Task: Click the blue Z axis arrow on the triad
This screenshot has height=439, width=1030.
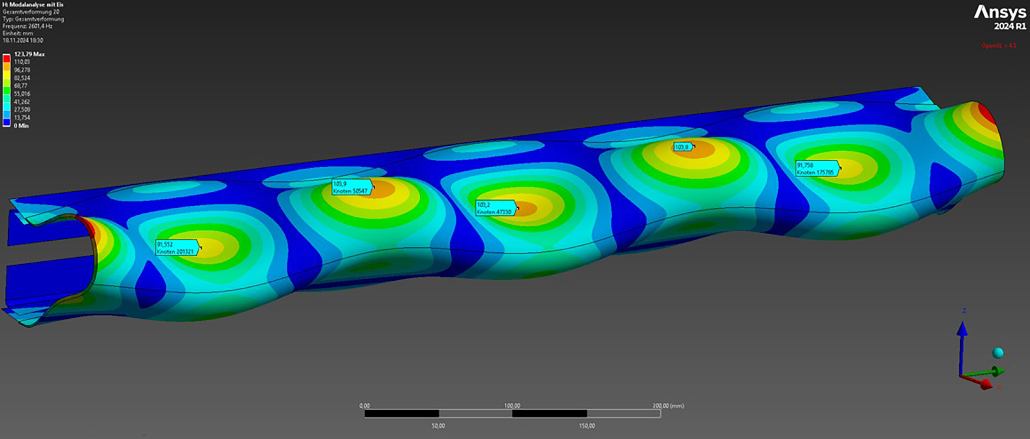Action: pyautogui.click(x=962, y=329)
